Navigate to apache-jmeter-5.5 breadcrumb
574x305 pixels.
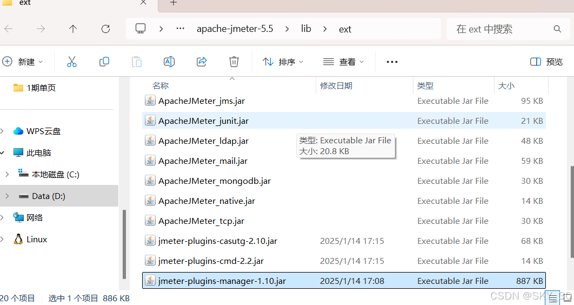pos(235,29)
